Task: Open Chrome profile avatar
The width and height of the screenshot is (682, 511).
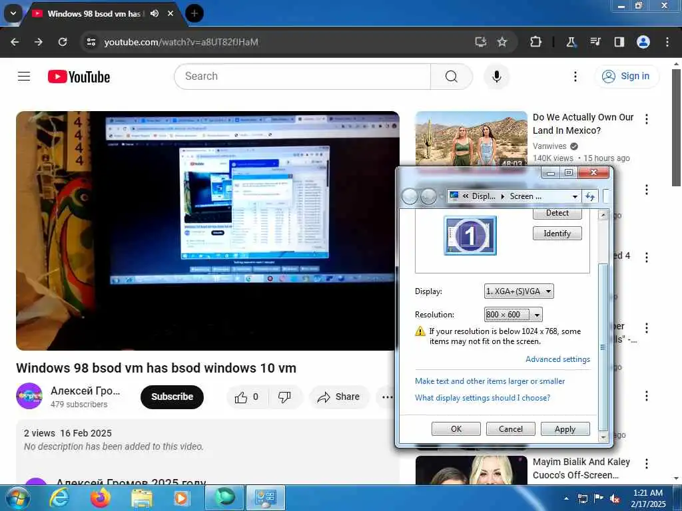Action: pyautogui.click(x=643, y=42)
